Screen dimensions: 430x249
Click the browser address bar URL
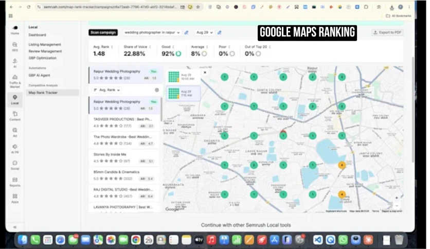110,7
